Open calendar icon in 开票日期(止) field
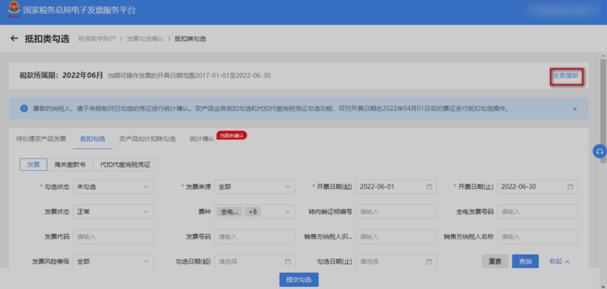 [x=570, y=187]
